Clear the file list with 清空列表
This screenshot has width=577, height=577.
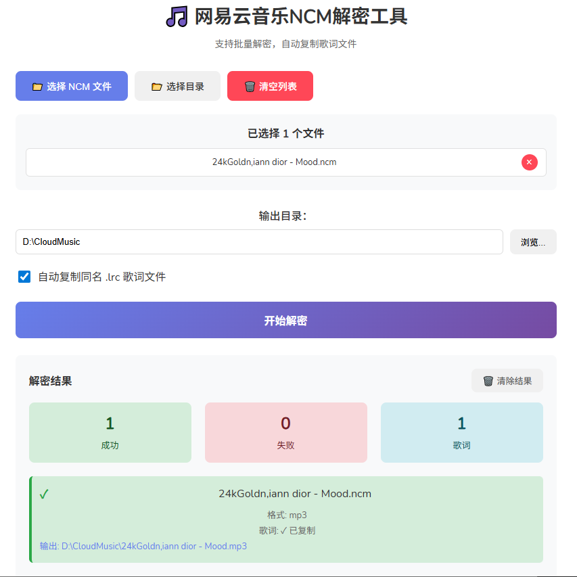(270, 86)
